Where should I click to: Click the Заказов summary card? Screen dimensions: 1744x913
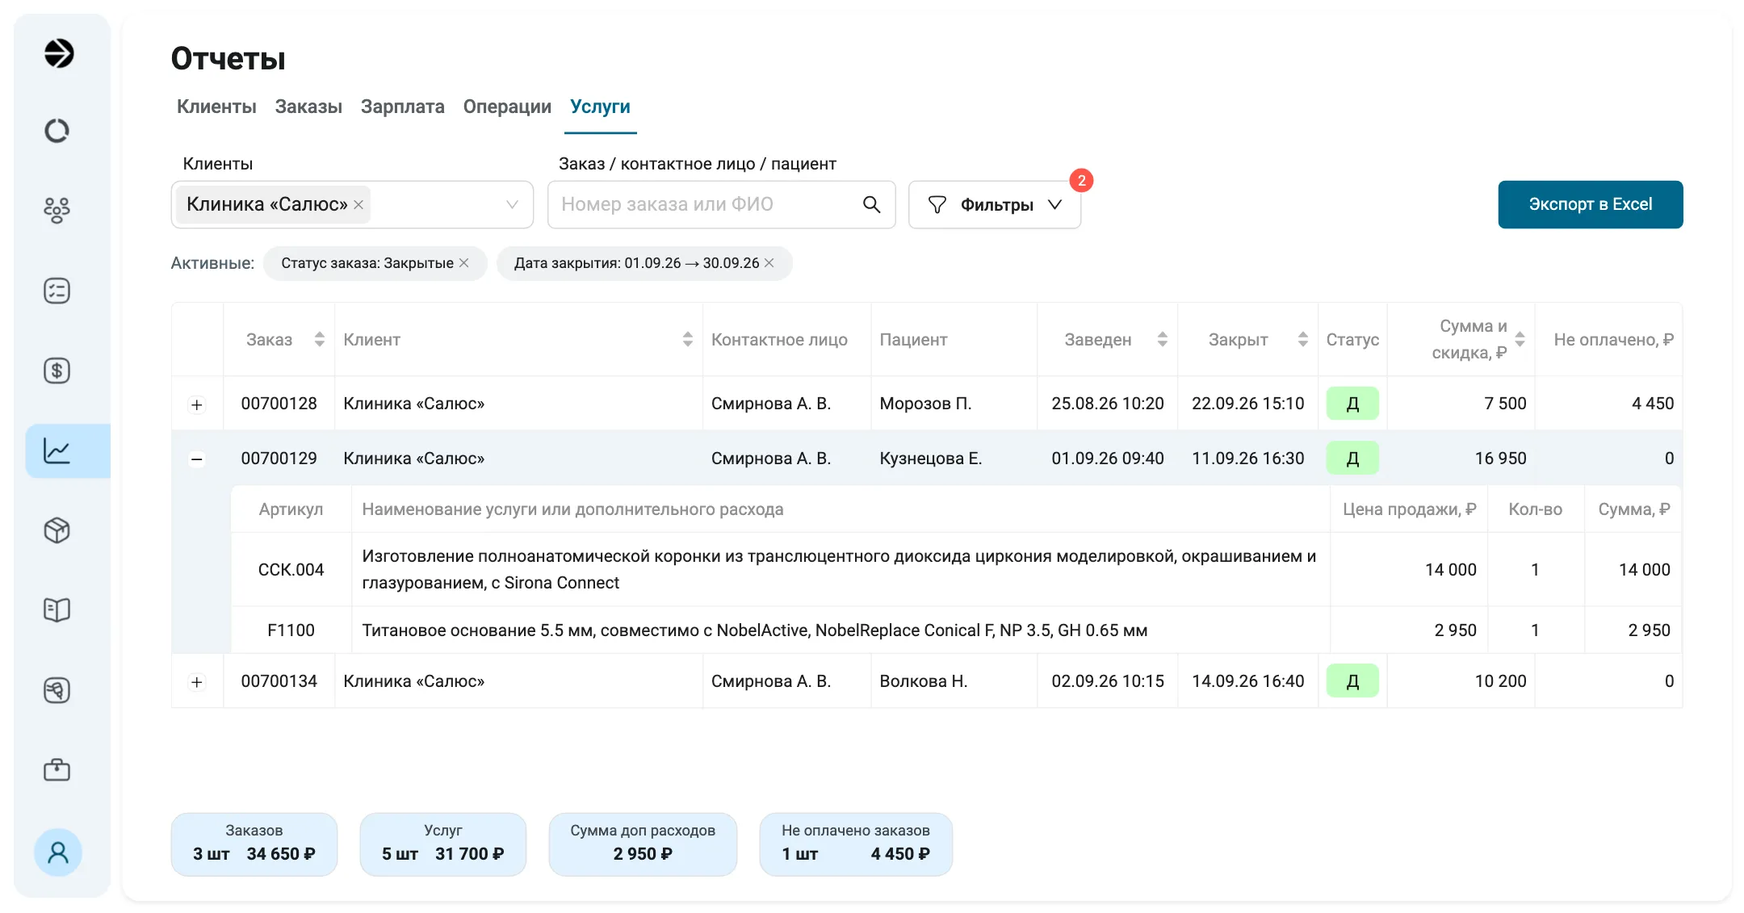(254, 844)
